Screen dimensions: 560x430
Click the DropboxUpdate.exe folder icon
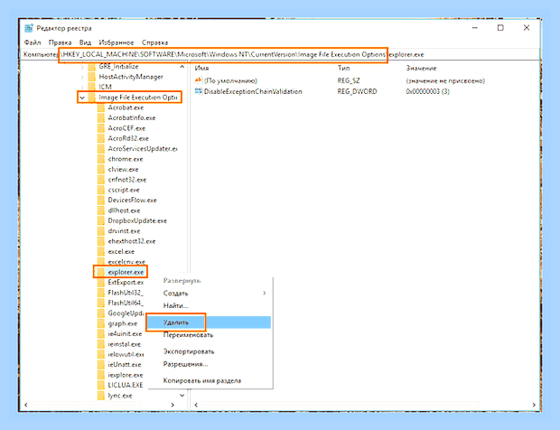click(x=101, y=220)
